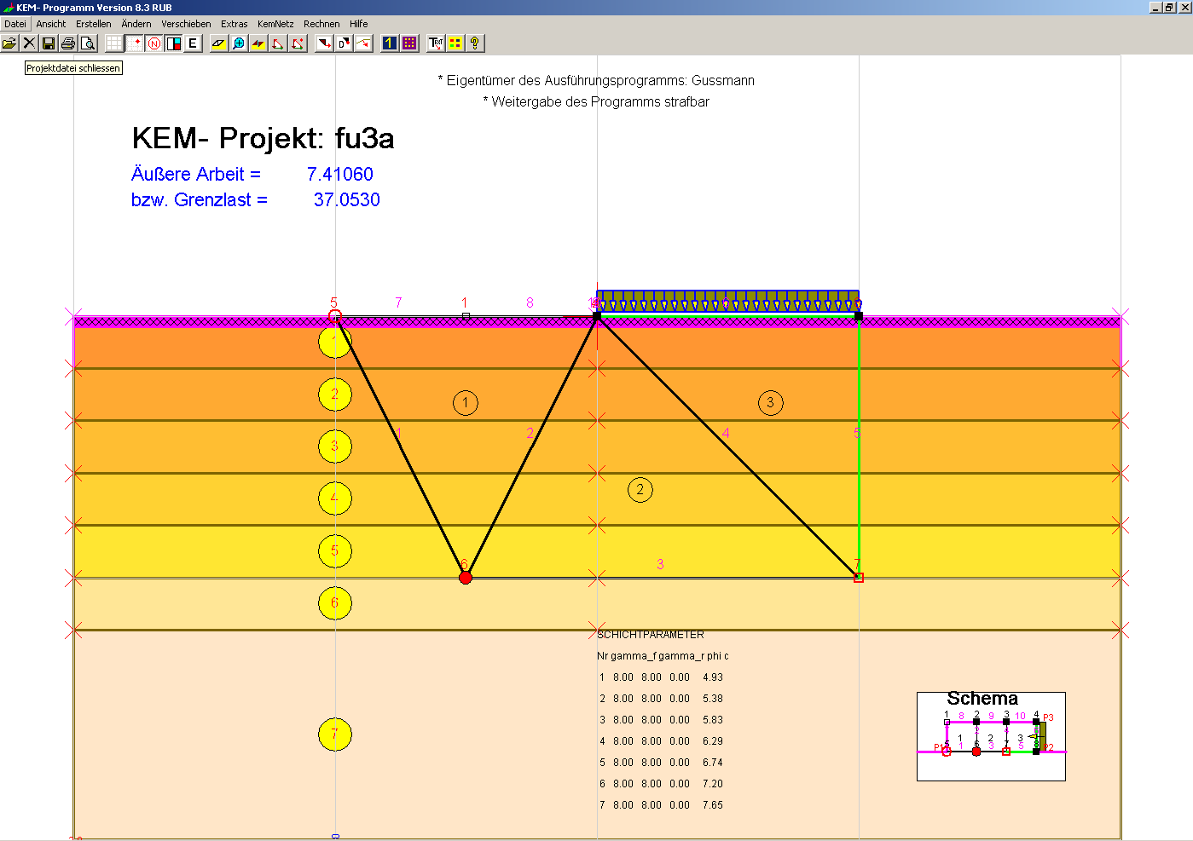
Task: Click the distributed load block on surface
Action: [727, 301]
